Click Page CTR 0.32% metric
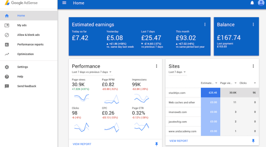This screenshot has width=266, height=147. [139, 113]
